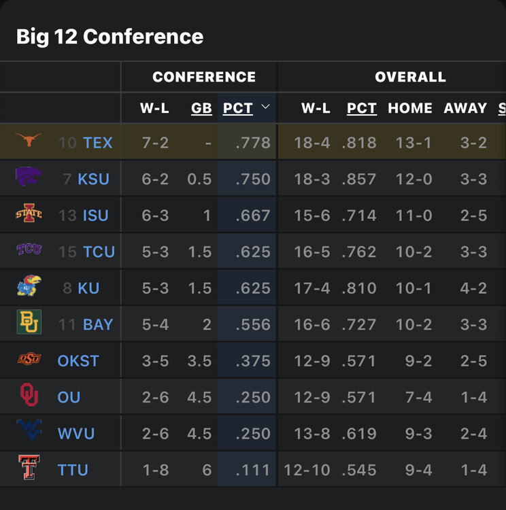Click the overall HOME column header
506x510 pixels.
click(410, 108)
